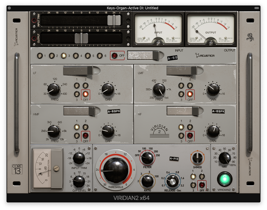This screenshot has height=210, width=267.
Task: Select preamp lamp button 3 in the top row
Action: (x=64, y=56)
